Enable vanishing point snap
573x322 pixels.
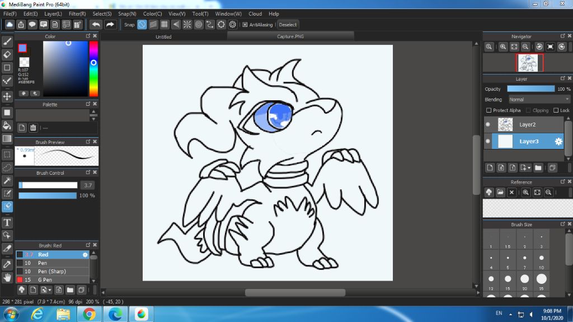(x=176, y=25)
